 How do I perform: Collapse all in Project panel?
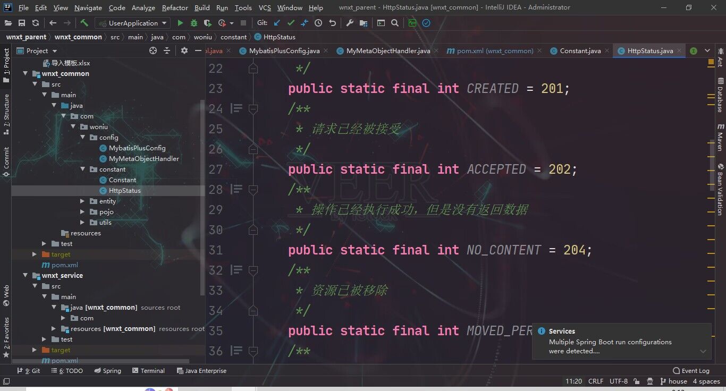click(x=167, y=50)
